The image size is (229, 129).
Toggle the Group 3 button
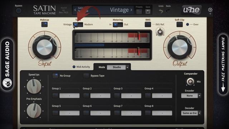117,96
